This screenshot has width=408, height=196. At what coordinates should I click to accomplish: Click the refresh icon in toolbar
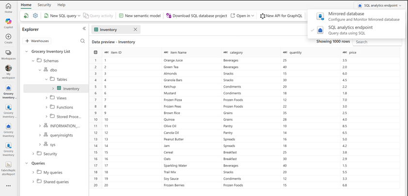tap(26, 16)
